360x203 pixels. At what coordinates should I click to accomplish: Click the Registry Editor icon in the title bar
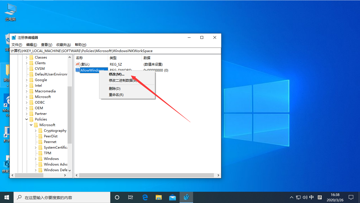(x=13, y=37)
